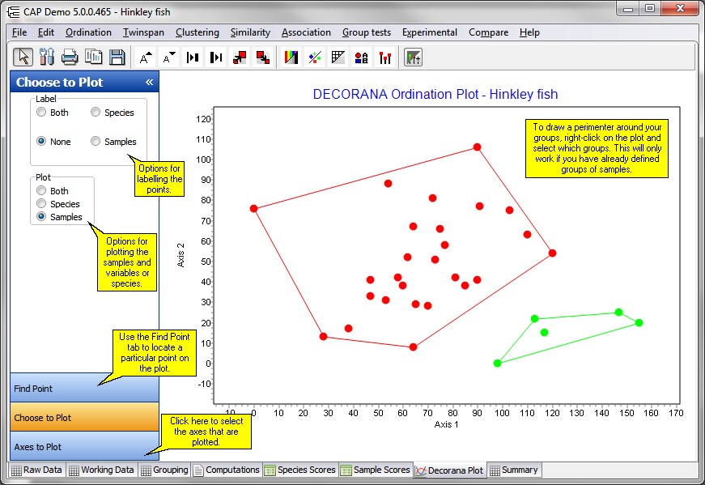Open the Find Point panel
Screen dimensions: 705x485
pos(84,389)
